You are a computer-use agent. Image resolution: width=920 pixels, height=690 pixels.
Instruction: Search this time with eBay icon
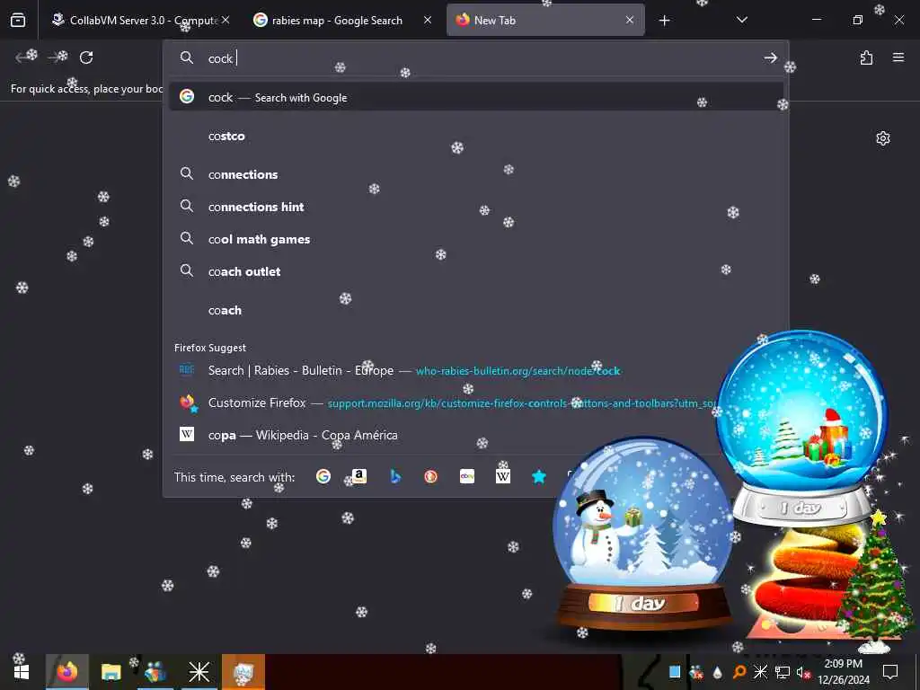click(467, 476)
